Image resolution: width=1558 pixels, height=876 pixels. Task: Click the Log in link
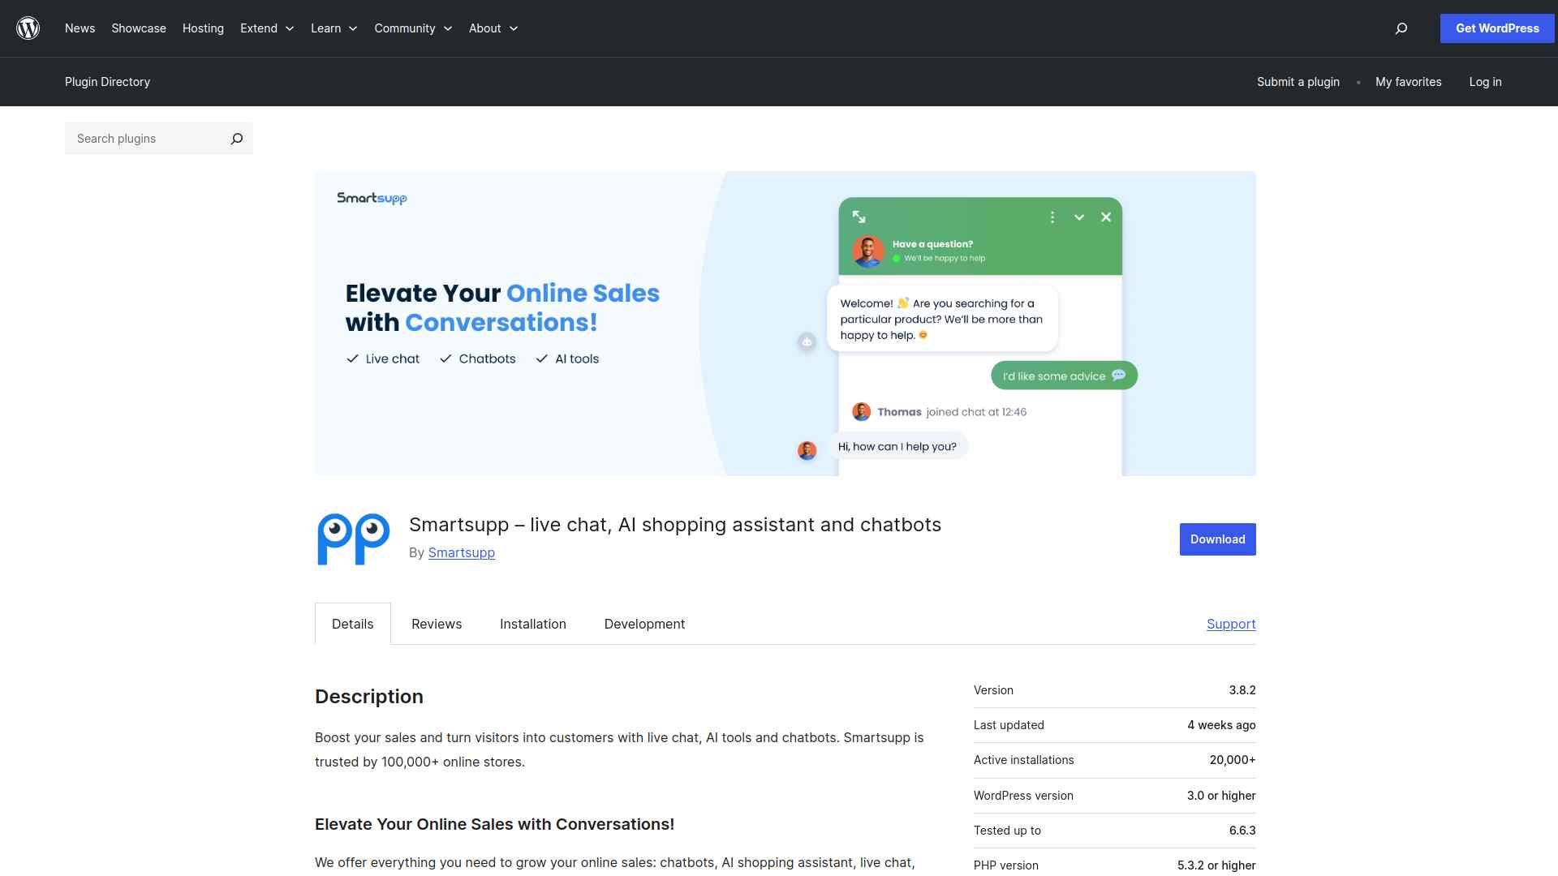pyautogui.click(x=1485, y=82)
